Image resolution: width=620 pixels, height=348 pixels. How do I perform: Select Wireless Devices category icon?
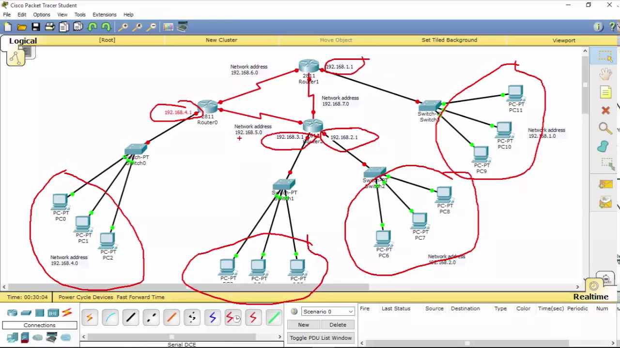click(x=53, y=313)
